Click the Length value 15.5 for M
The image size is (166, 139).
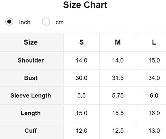[x=118, y=113]
